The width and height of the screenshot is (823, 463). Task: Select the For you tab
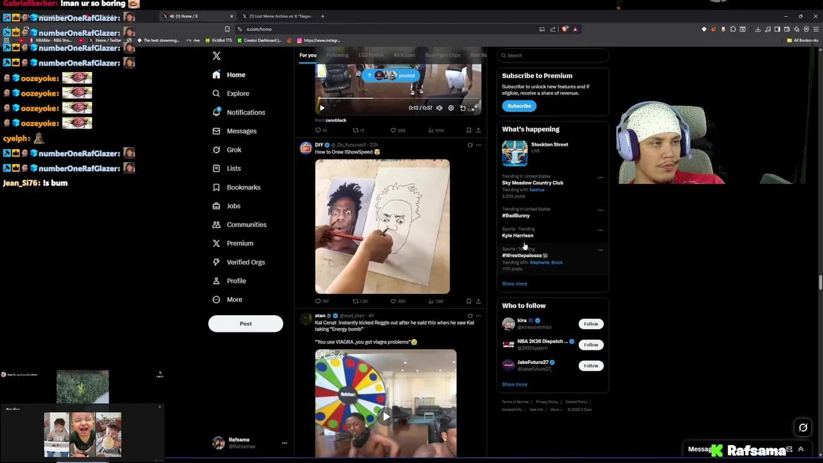click(308, 55)
